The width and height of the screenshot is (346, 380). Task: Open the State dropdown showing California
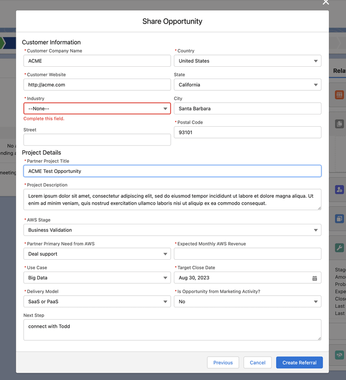pyautogui.click(x=247, y=85)
